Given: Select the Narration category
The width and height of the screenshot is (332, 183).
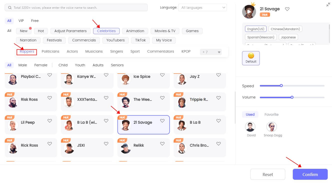Looking at the screenshot, I should pos(28,40).
